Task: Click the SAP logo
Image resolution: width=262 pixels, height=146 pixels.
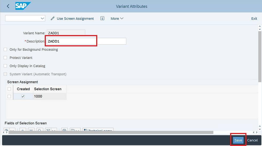Action: click(23, 6)
